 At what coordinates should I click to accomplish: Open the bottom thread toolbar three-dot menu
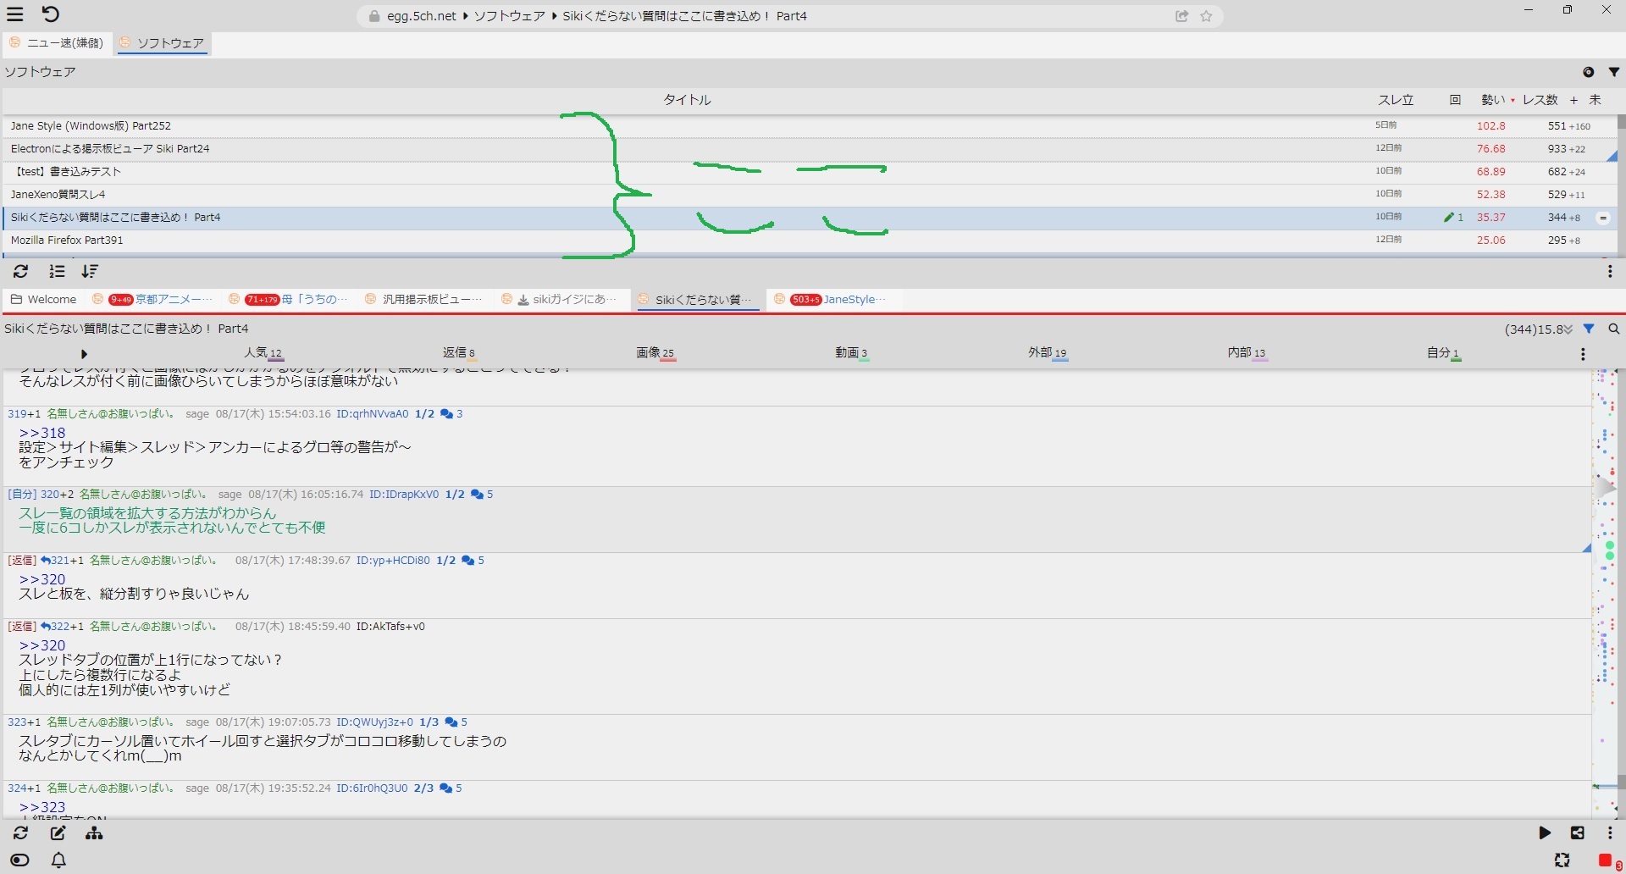click(x=1610, y=833)
